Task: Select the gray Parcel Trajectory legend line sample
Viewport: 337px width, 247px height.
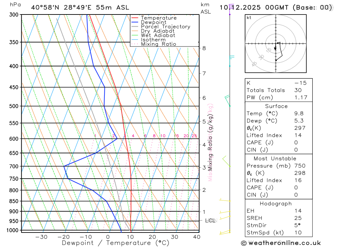Action: (x=135, y=27)
